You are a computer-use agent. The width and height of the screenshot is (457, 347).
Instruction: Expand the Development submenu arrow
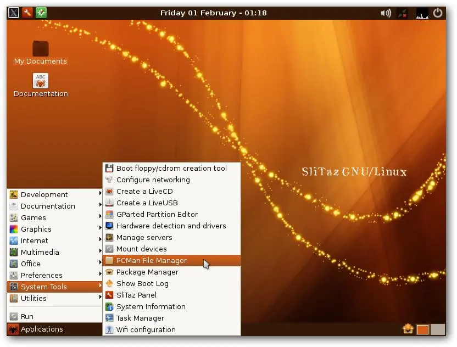pyautogui.click(x=100, y=193)
